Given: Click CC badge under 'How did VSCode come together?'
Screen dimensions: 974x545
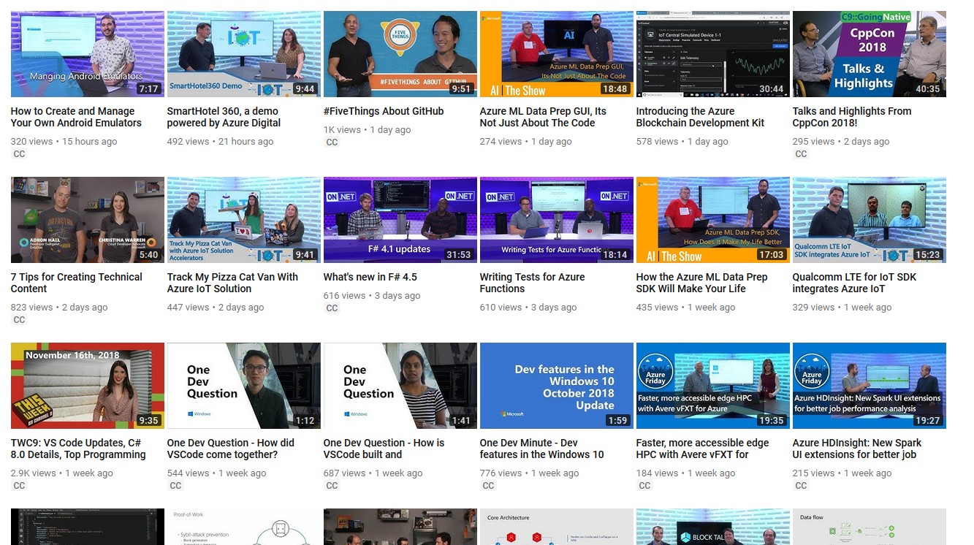Looking at the screenshot, I should tap(175, 486).
